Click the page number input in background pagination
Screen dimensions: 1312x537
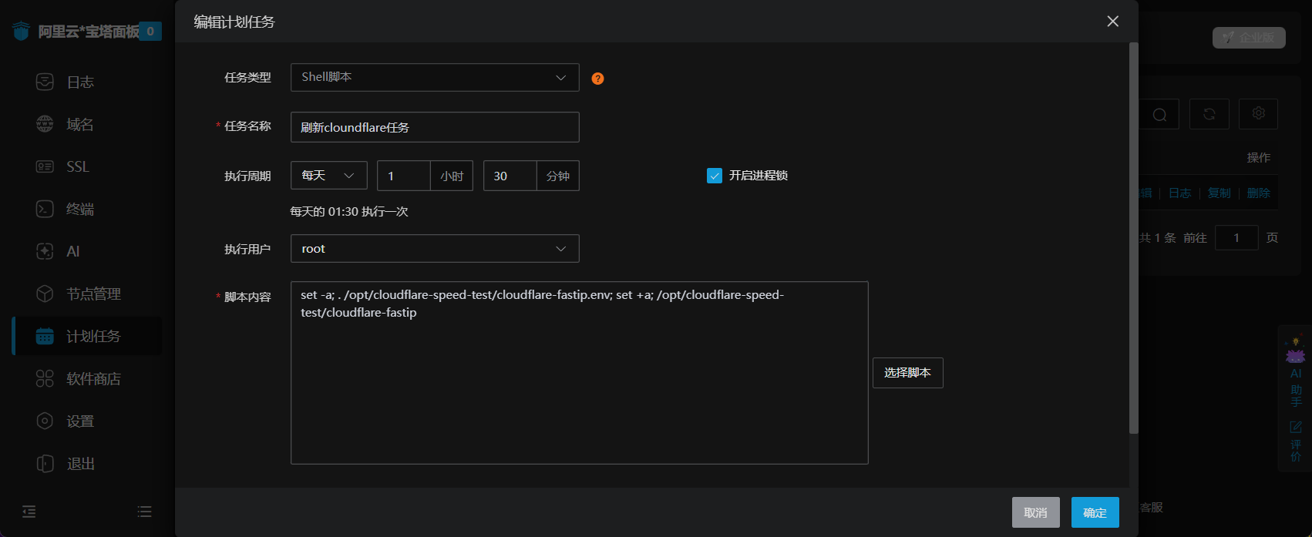[x=1236, y=237]
